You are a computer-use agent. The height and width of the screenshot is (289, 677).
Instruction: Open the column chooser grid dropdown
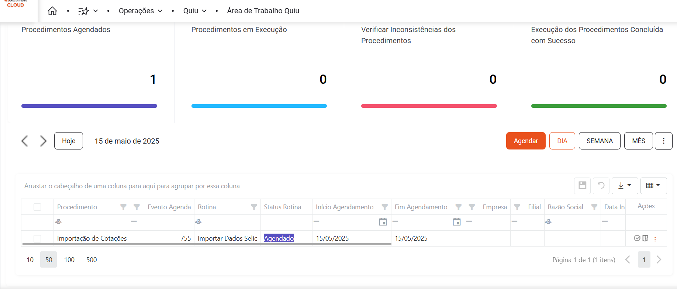coord(653,185)
